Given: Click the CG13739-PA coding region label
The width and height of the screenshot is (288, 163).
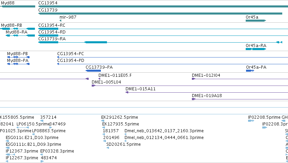Looking at the screenshot, I should point(99,67).
